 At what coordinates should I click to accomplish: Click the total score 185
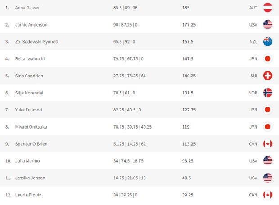click(186, 8)
